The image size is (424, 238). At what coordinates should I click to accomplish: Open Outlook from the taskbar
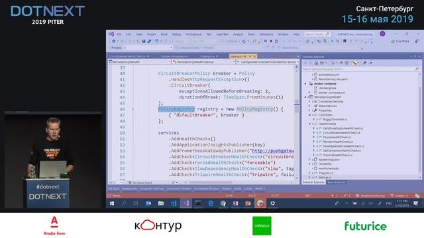click(x=148, y=203)
